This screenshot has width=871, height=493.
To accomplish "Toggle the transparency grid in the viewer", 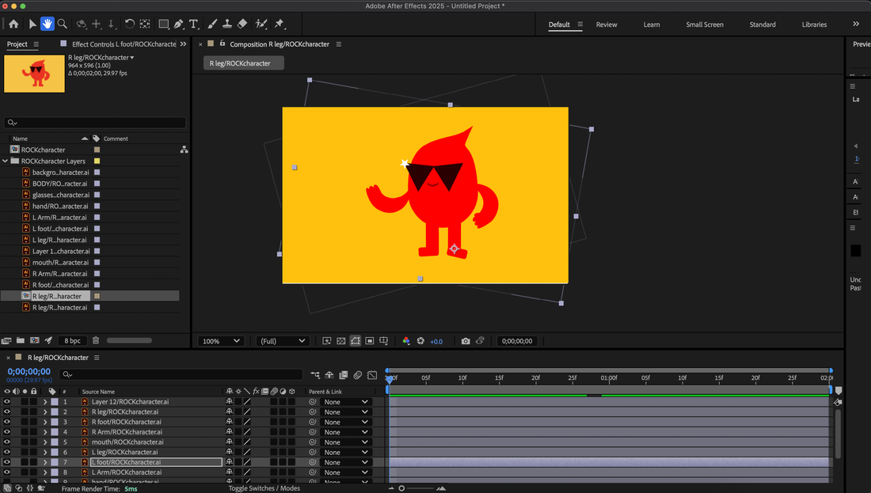I will pos(341,341).
